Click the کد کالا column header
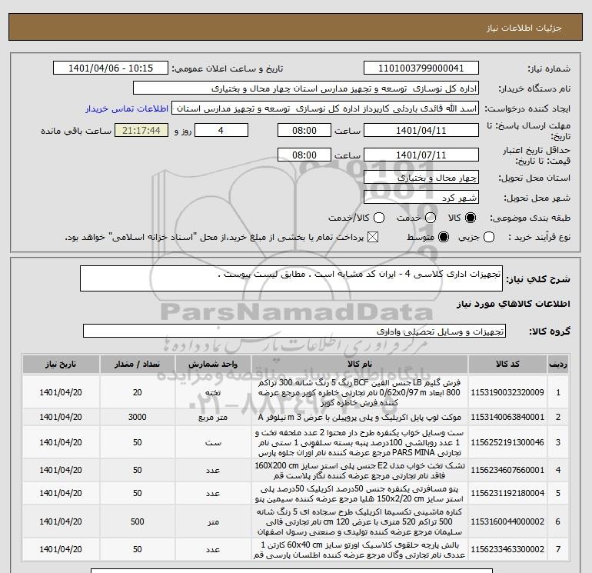This screenshot has height=573, width=592. (507, 364)
